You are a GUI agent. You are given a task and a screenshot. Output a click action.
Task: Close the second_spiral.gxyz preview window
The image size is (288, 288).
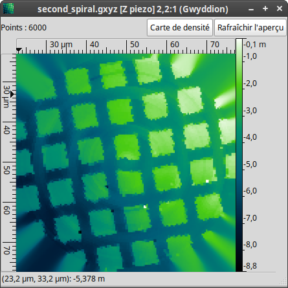280,8
